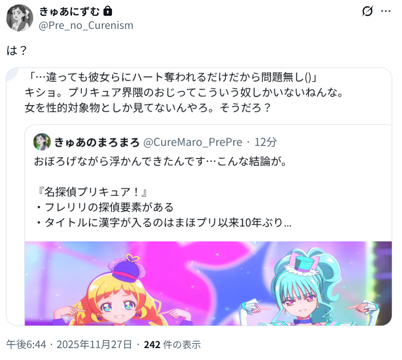
Task: Open the 242 件の表示 view count
Action: point(172,345)
